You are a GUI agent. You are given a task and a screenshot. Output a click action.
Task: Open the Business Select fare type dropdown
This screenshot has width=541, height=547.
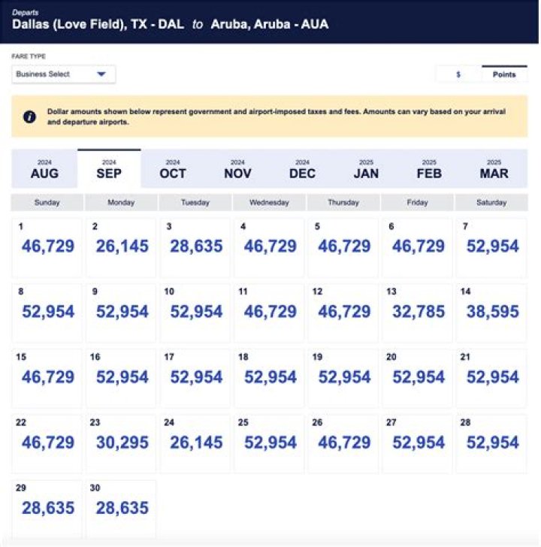click(x=63, y=74)
